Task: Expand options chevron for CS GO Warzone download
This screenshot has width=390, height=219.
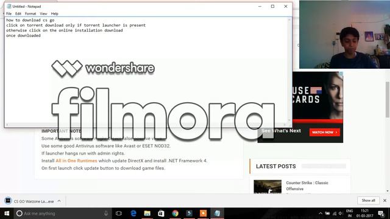Action: tap(59, 201)
